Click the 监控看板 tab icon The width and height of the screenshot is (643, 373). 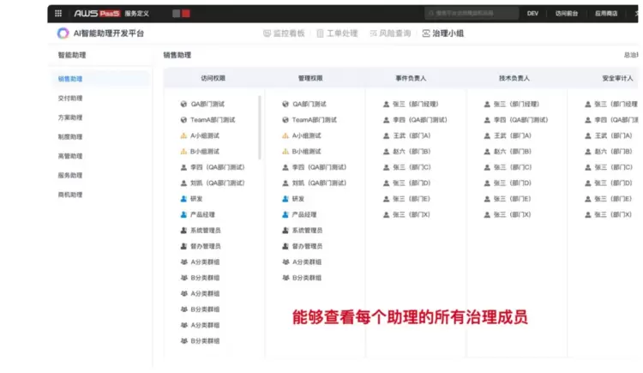pos(267,33)
